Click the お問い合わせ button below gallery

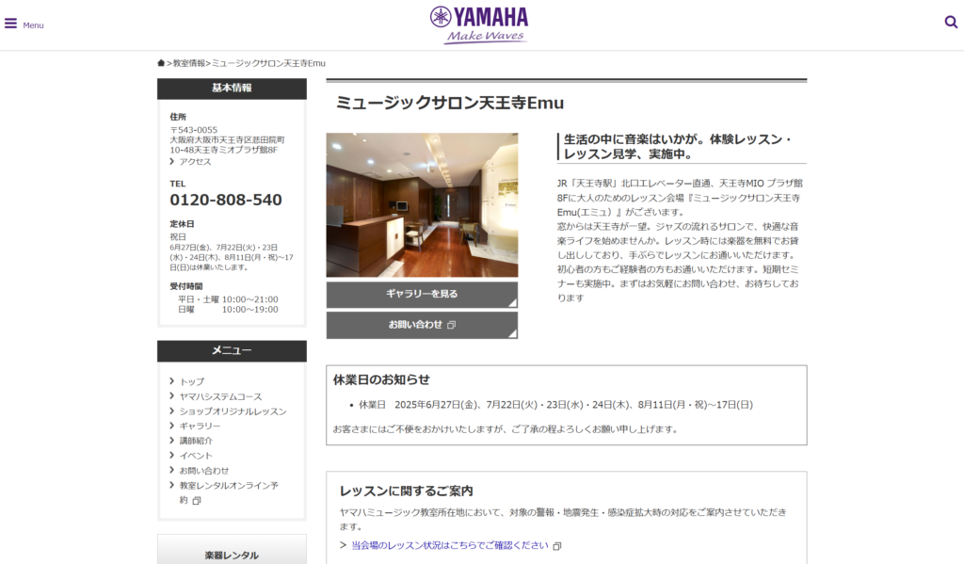click(x=422, y=326)
